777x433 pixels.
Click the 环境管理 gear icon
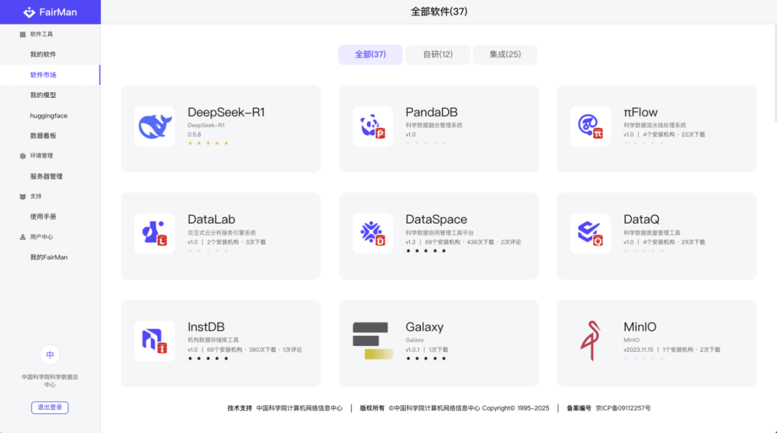pos(22,156)
